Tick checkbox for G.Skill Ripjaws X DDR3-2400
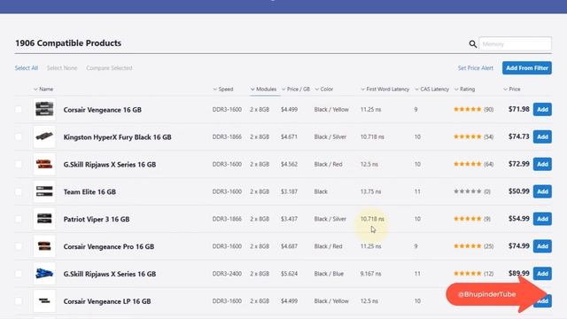567x319 pixels. pyautogui.click(x=19, y=274)
